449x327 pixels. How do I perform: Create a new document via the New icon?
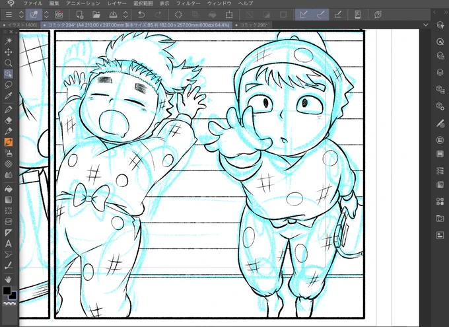(80, 15)
